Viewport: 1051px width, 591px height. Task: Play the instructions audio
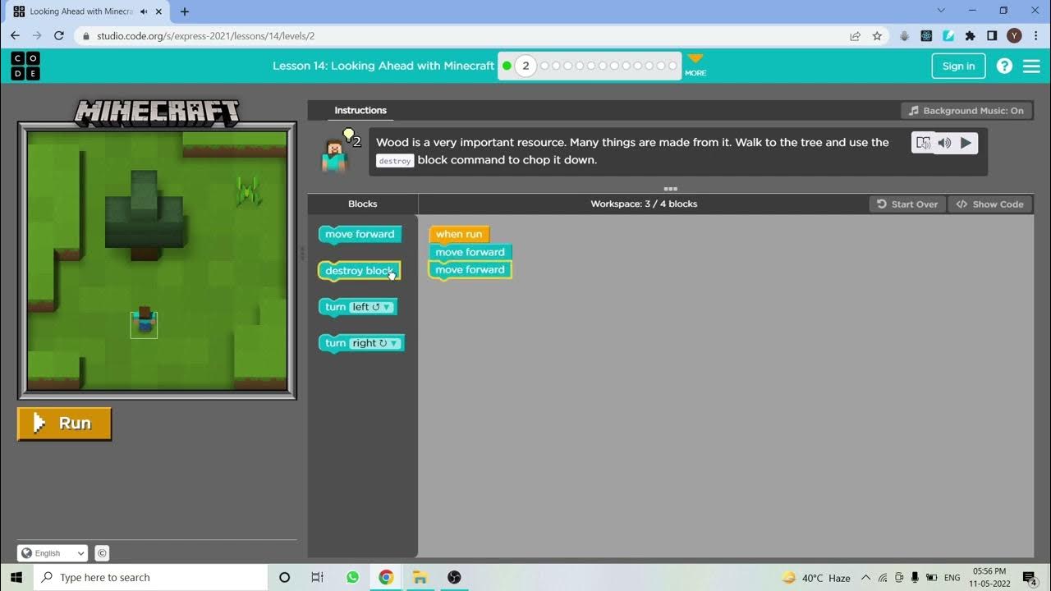(966, 143)
